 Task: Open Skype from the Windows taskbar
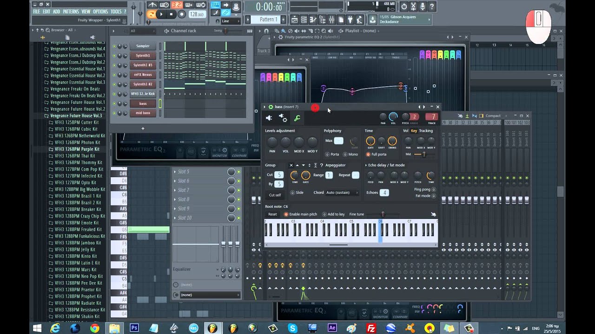coord(292,328)
